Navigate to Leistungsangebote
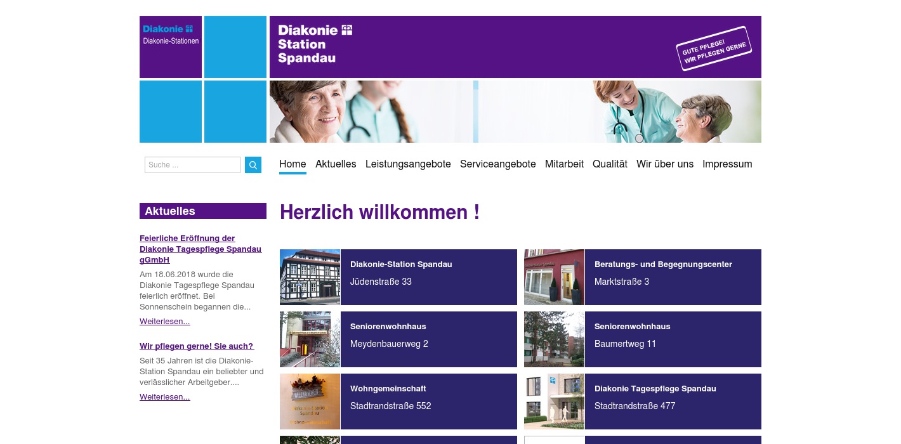This screenshot has height=444, width=901. 408,164
